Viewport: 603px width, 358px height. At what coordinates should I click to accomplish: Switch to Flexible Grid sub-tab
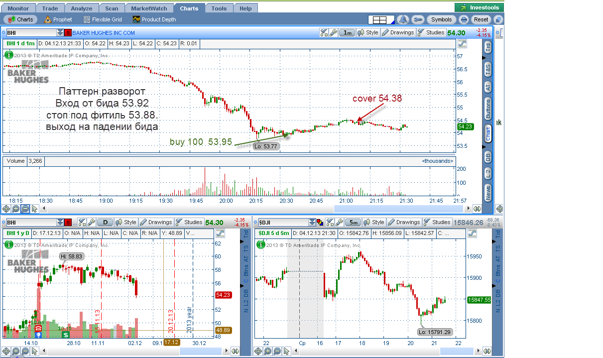[103, 19]
